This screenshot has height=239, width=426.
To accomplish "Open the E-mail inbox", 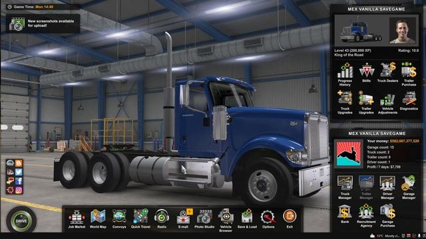I will [184, 218].
